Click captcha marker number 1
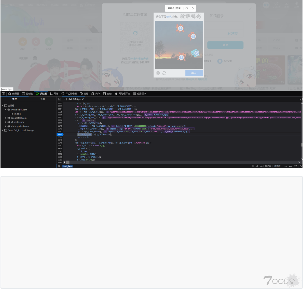The width and height of the screenshot is (303, 289). (181, 57)
